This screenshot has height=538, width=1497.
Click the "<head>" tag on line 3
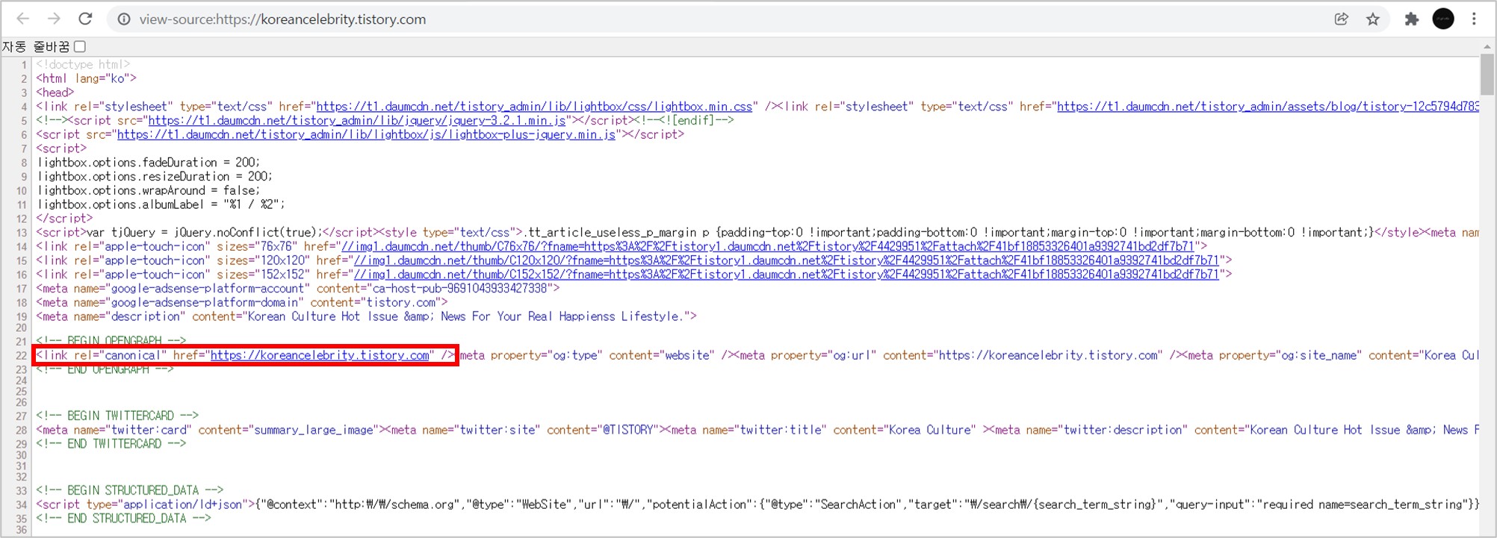click(55, 93)
